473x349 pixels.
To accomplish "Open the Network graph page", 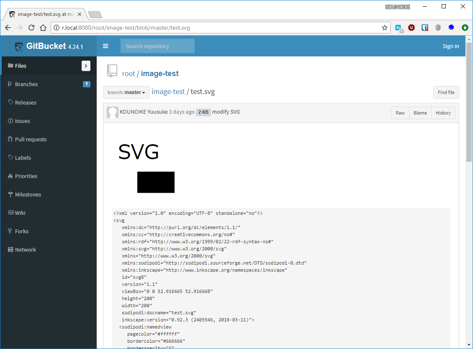I will [x=48, y=250].
